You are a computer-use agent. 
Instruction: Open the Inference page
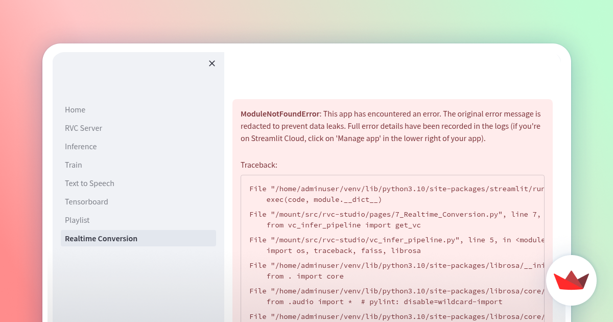coord(138,147)
